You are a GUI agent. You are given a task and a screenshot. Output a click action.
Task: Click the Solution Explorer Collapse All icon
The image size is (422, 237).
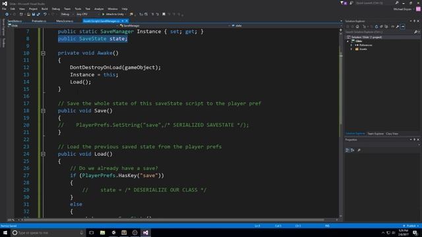pyautogui.click(x=381, y=26)
